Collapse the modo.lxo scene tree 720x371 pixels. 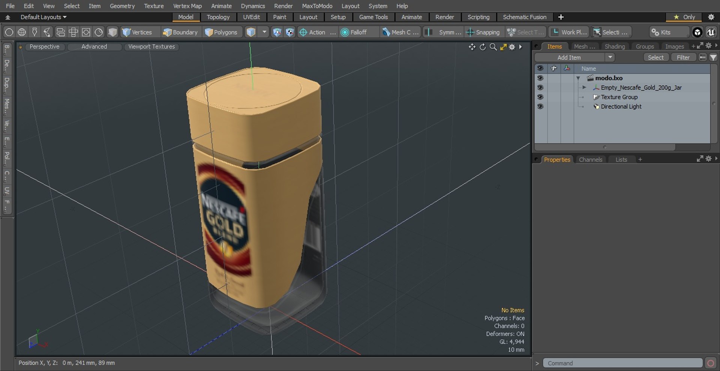coord(578,78)
